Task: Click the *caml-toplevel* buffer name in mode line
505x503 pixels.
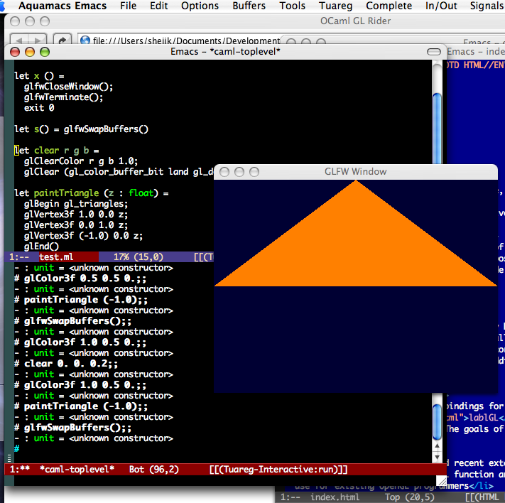Action: click(76, 470)
